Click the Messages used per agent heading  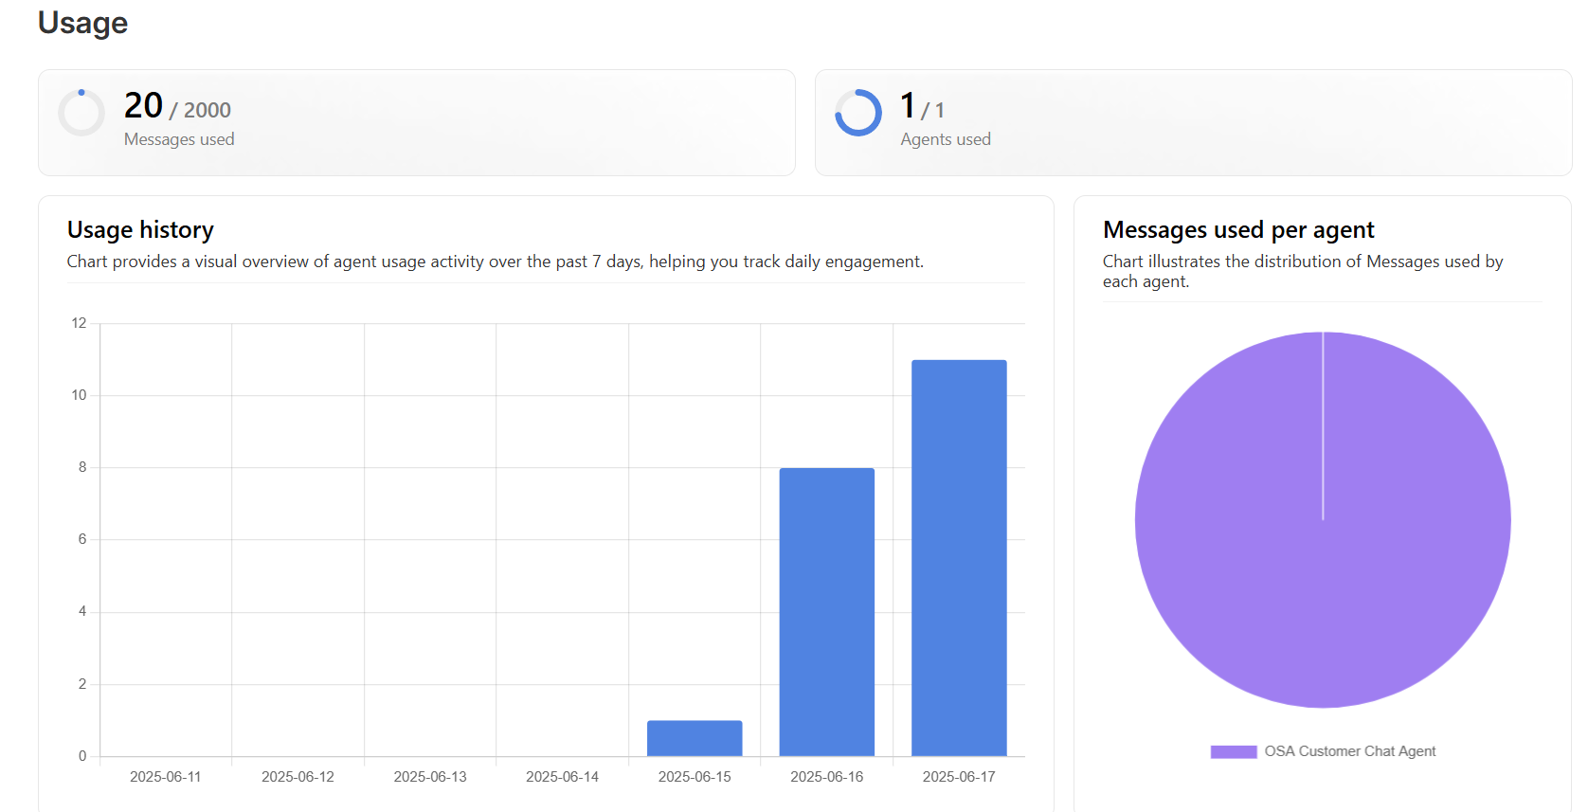pos(1238,230)
